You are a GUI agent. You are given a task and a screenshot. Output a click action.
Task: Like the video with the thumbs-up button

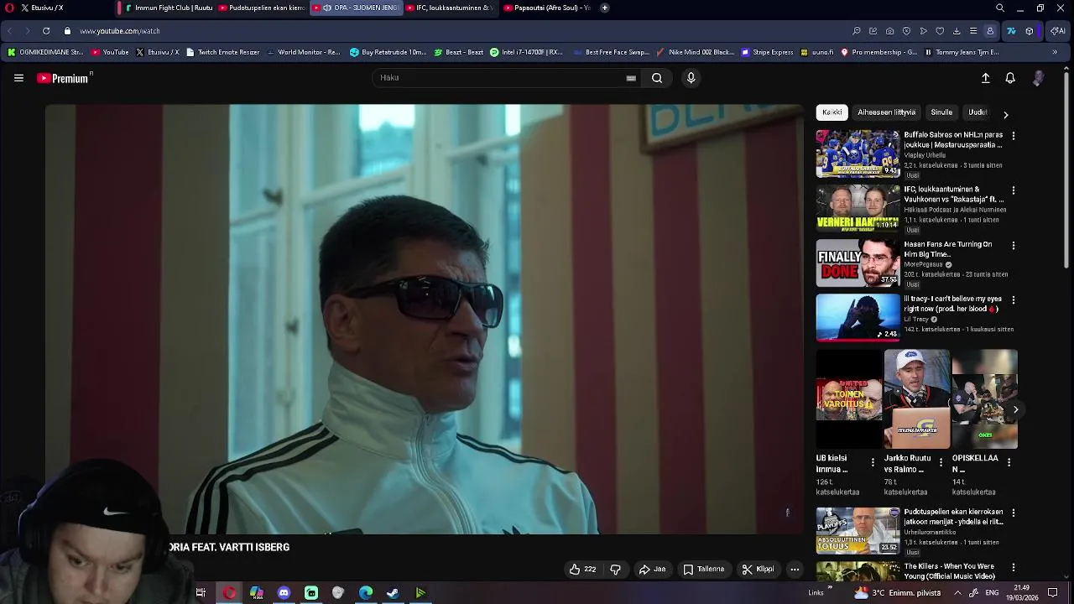[x=582, y=569]
